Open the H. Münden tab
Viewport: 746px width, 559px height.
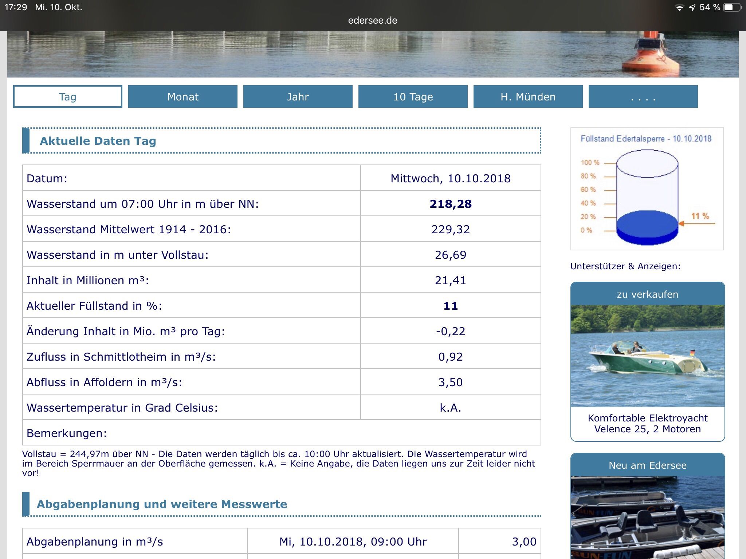point(528,96)
